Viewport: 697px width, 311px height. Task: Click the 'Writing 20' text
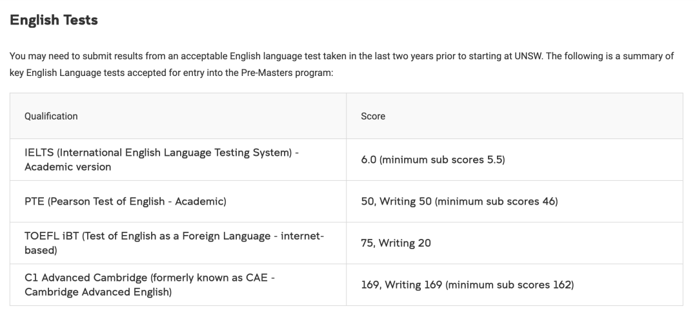[x=405, y=243]
